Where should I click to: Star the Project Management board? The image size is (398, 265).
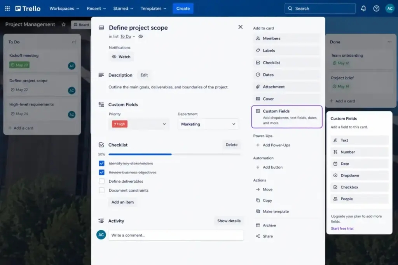pos(63,24)
